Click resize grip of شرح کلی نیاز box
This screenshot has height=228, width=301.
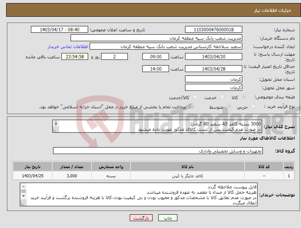(55, 130)
